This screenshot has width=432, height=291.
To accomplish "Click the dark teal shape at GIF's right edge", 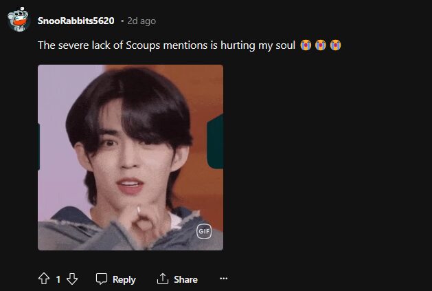I will pyautogui.click(x=216, y=142).
